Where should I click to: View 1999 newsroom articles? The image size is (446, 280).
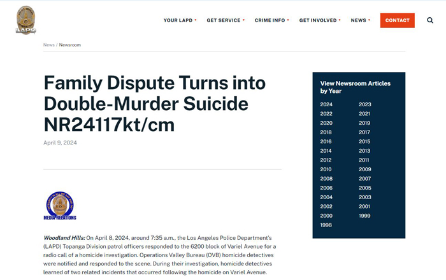[364, 216]
